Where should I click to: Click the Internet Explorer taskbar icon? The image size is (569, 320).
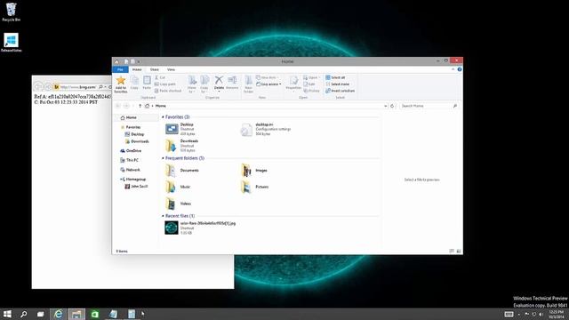click(58, 314)
